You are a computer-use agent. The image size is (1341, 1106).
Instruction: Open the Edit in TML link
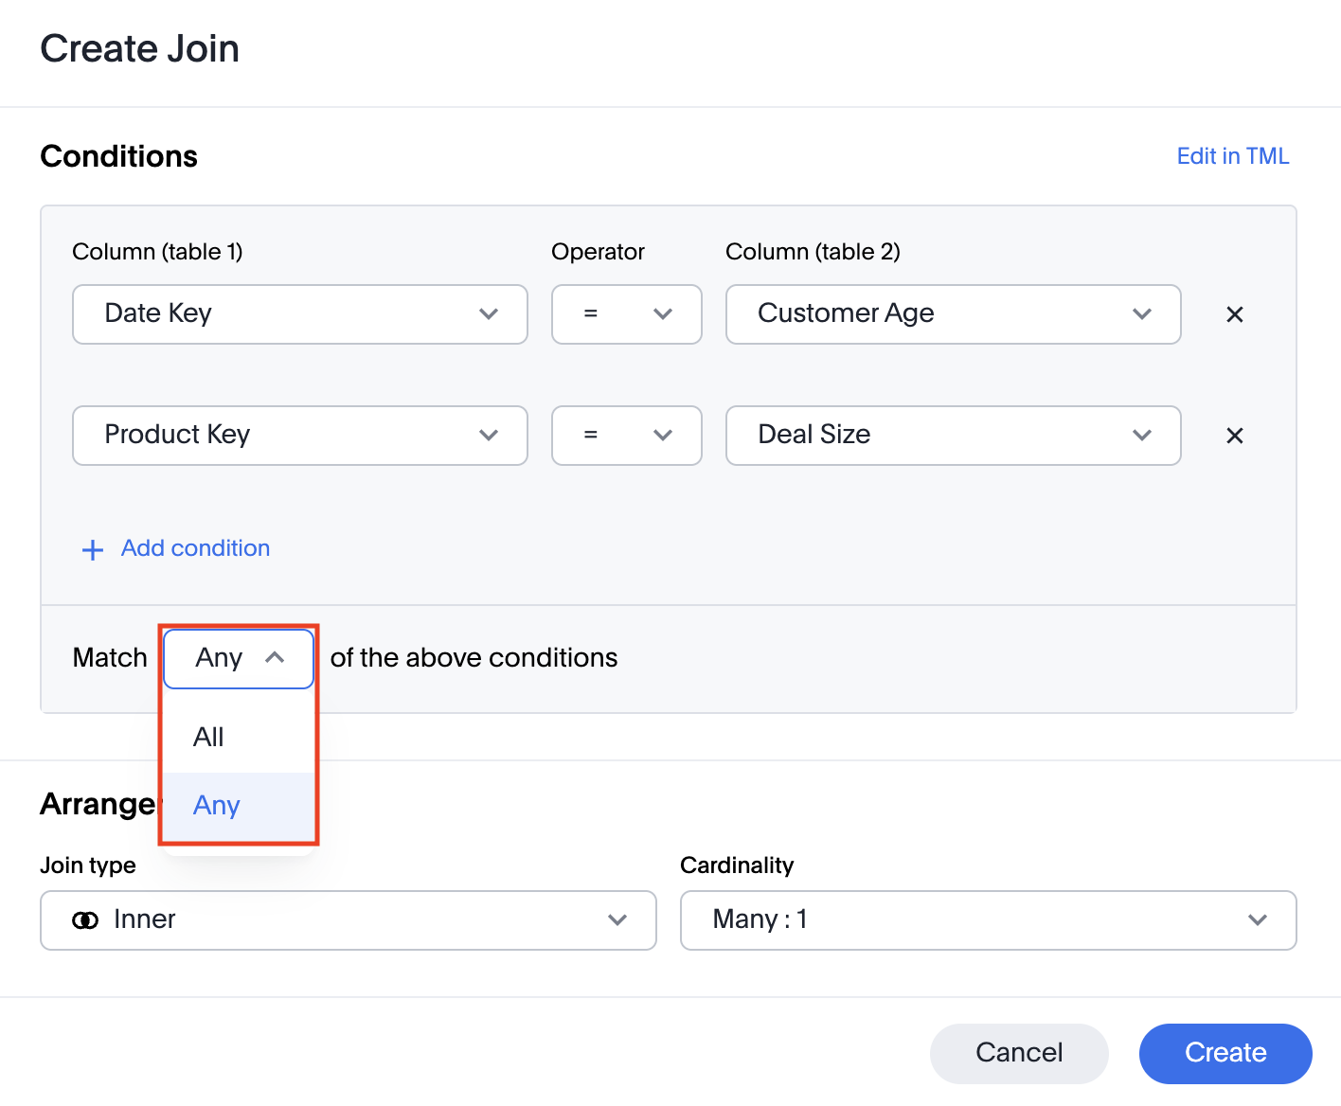click(x=1232, y=156)
